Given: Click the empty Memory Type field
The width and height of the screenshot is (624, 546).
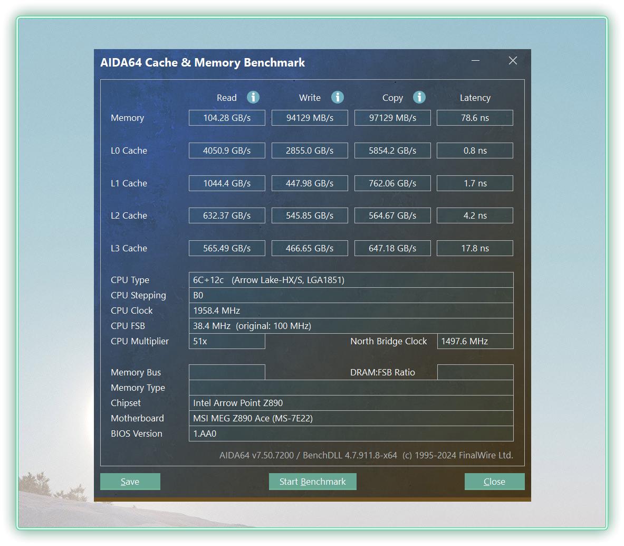Looking at the screenshot, I should [351, 388].
